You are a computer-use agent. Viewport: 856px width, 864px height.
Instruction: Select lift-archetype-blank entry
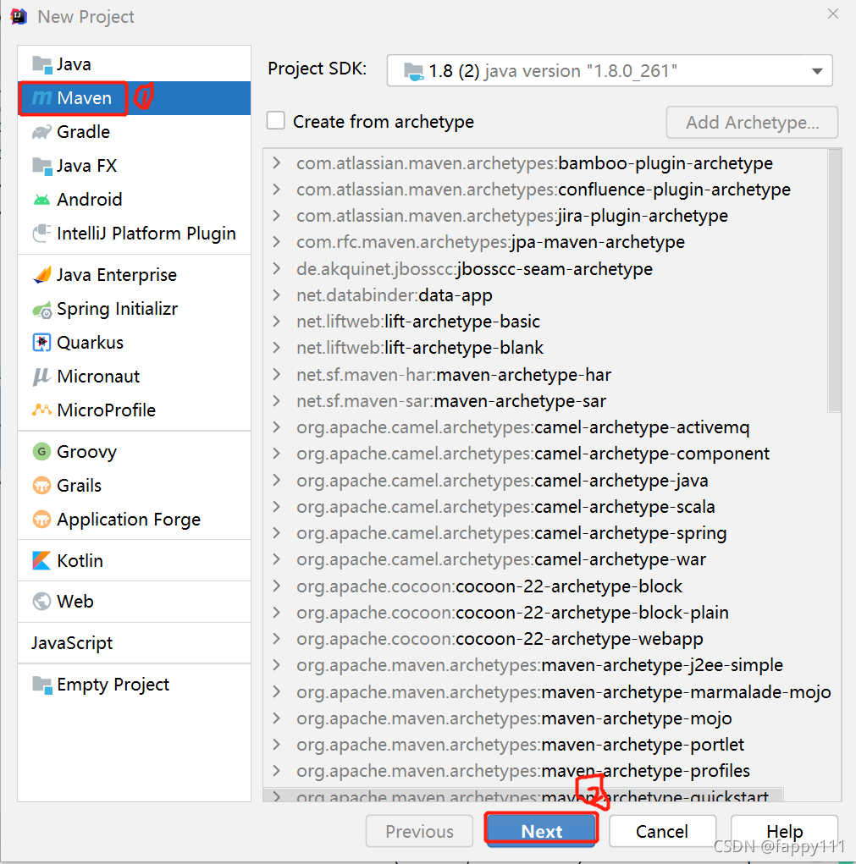pyautogui.click(x=420, y=349)
